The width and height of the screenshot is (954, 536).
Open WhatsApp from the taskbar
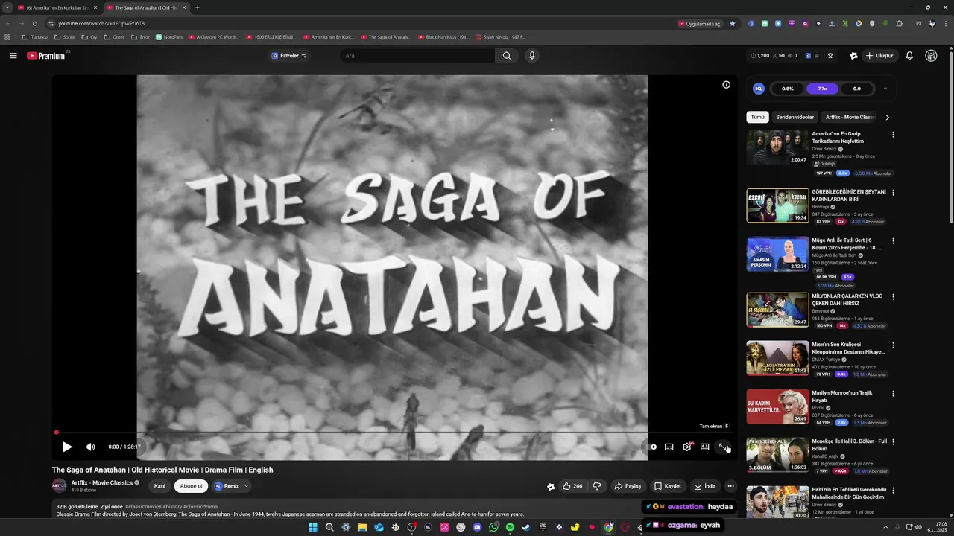click(493, 527)
